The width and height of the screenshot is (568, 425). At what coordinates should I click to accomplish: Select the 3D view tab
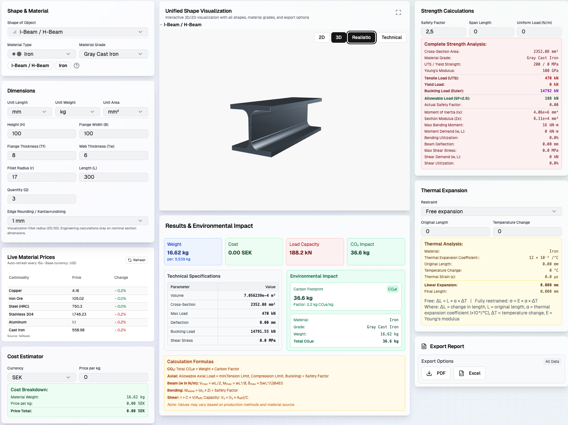click(x=338, y=37)
